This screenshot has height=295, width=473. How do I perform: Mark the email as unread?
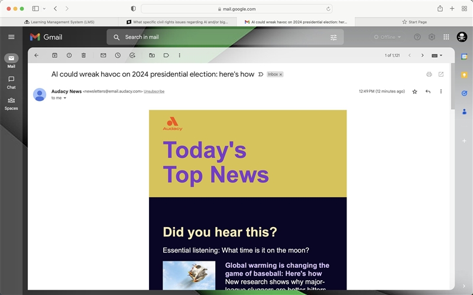click(x=103, y=55)
